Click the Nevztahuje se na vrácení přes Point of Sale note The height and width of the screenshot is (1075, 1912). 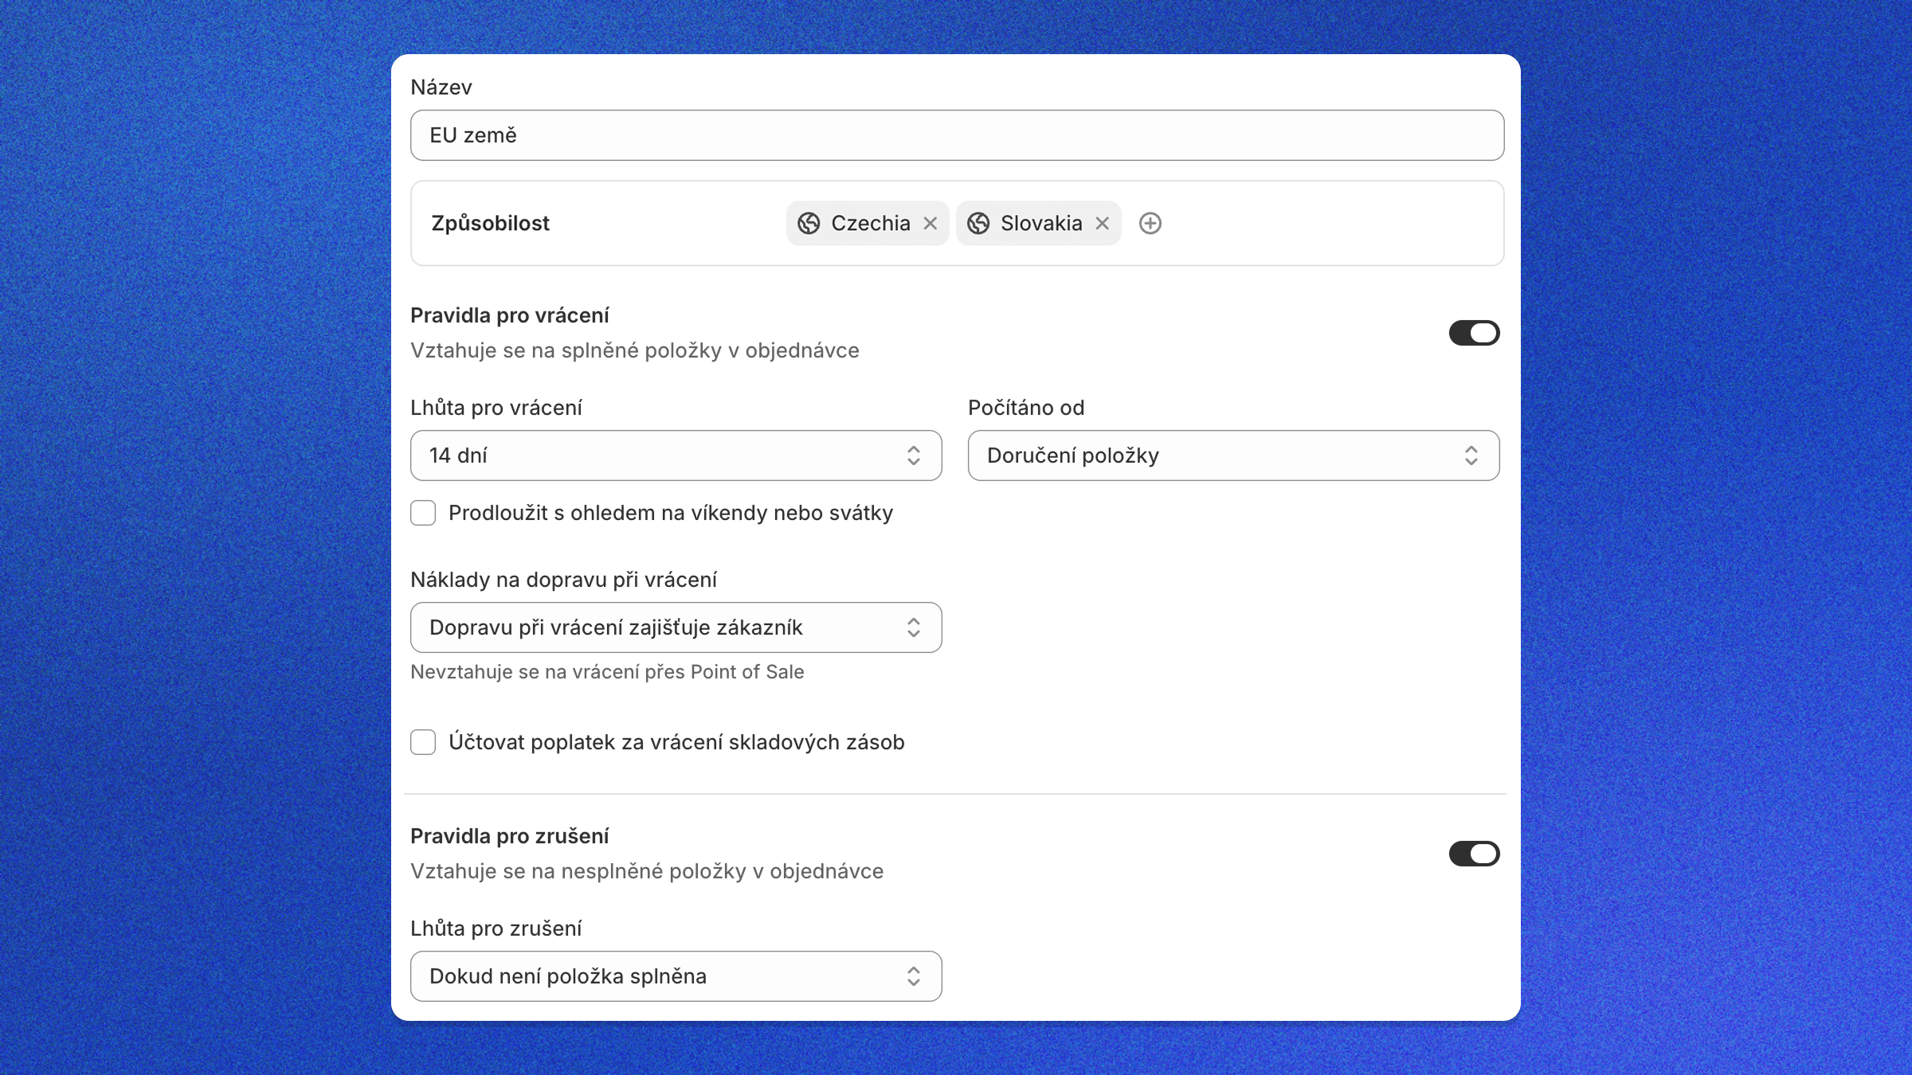coord(607,672)
